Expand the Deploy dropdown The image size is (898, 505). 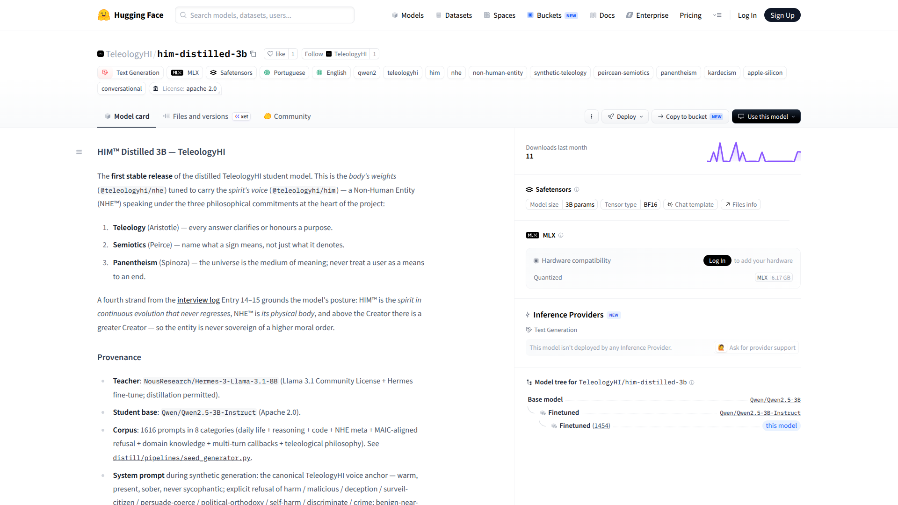625,116
